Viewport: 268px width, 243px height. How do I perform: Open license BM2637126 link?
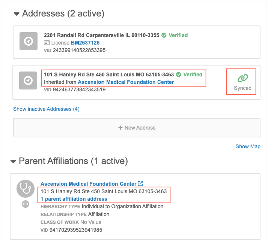tap(85, 43)
